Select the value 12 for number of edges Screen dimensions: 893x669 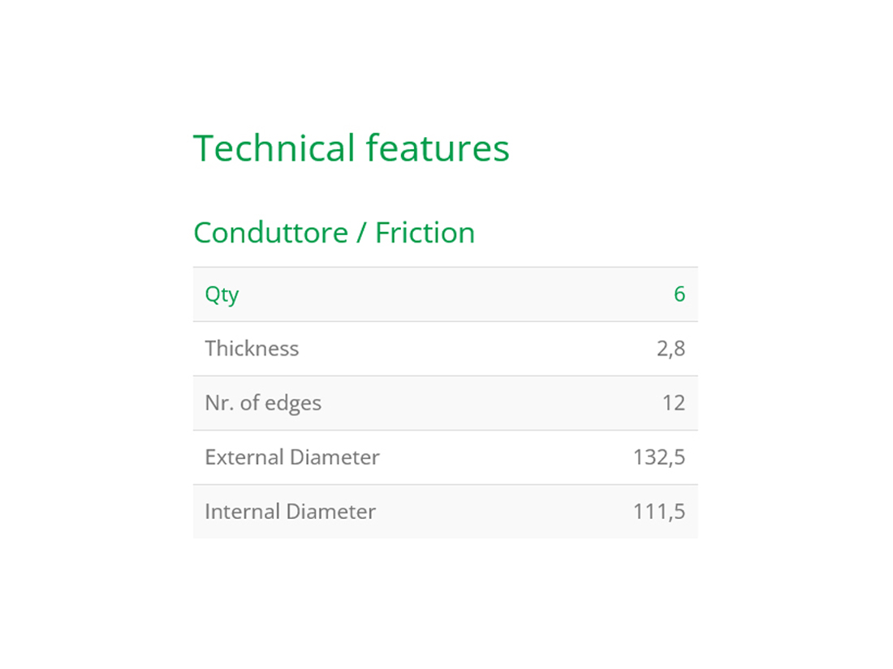(x=673, y=403)
